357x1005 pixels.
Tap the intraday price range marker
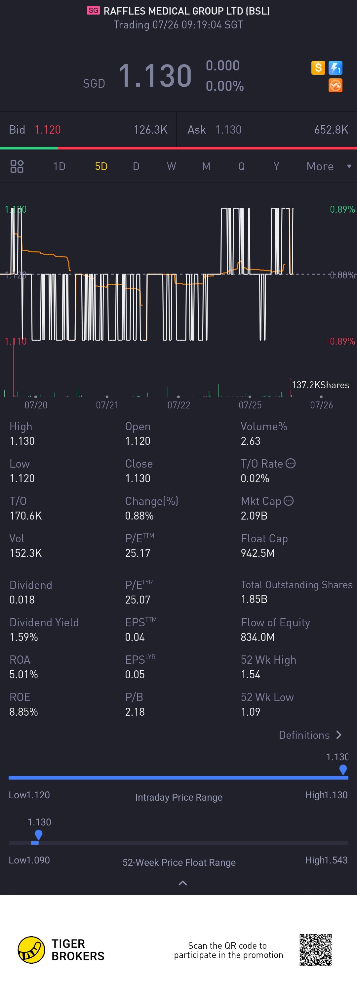pos(343,769)
